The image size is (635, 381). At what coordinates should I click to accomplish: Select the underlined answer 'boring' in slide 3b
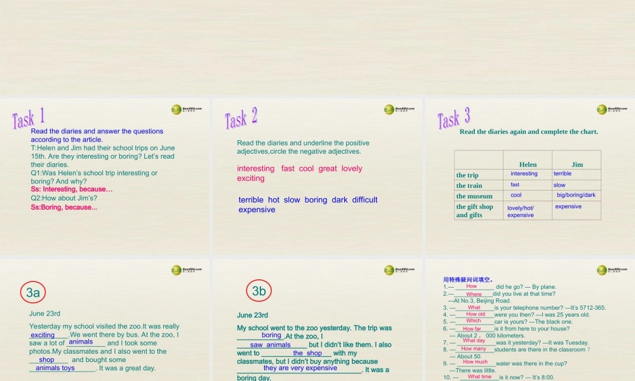pos(272,335)
